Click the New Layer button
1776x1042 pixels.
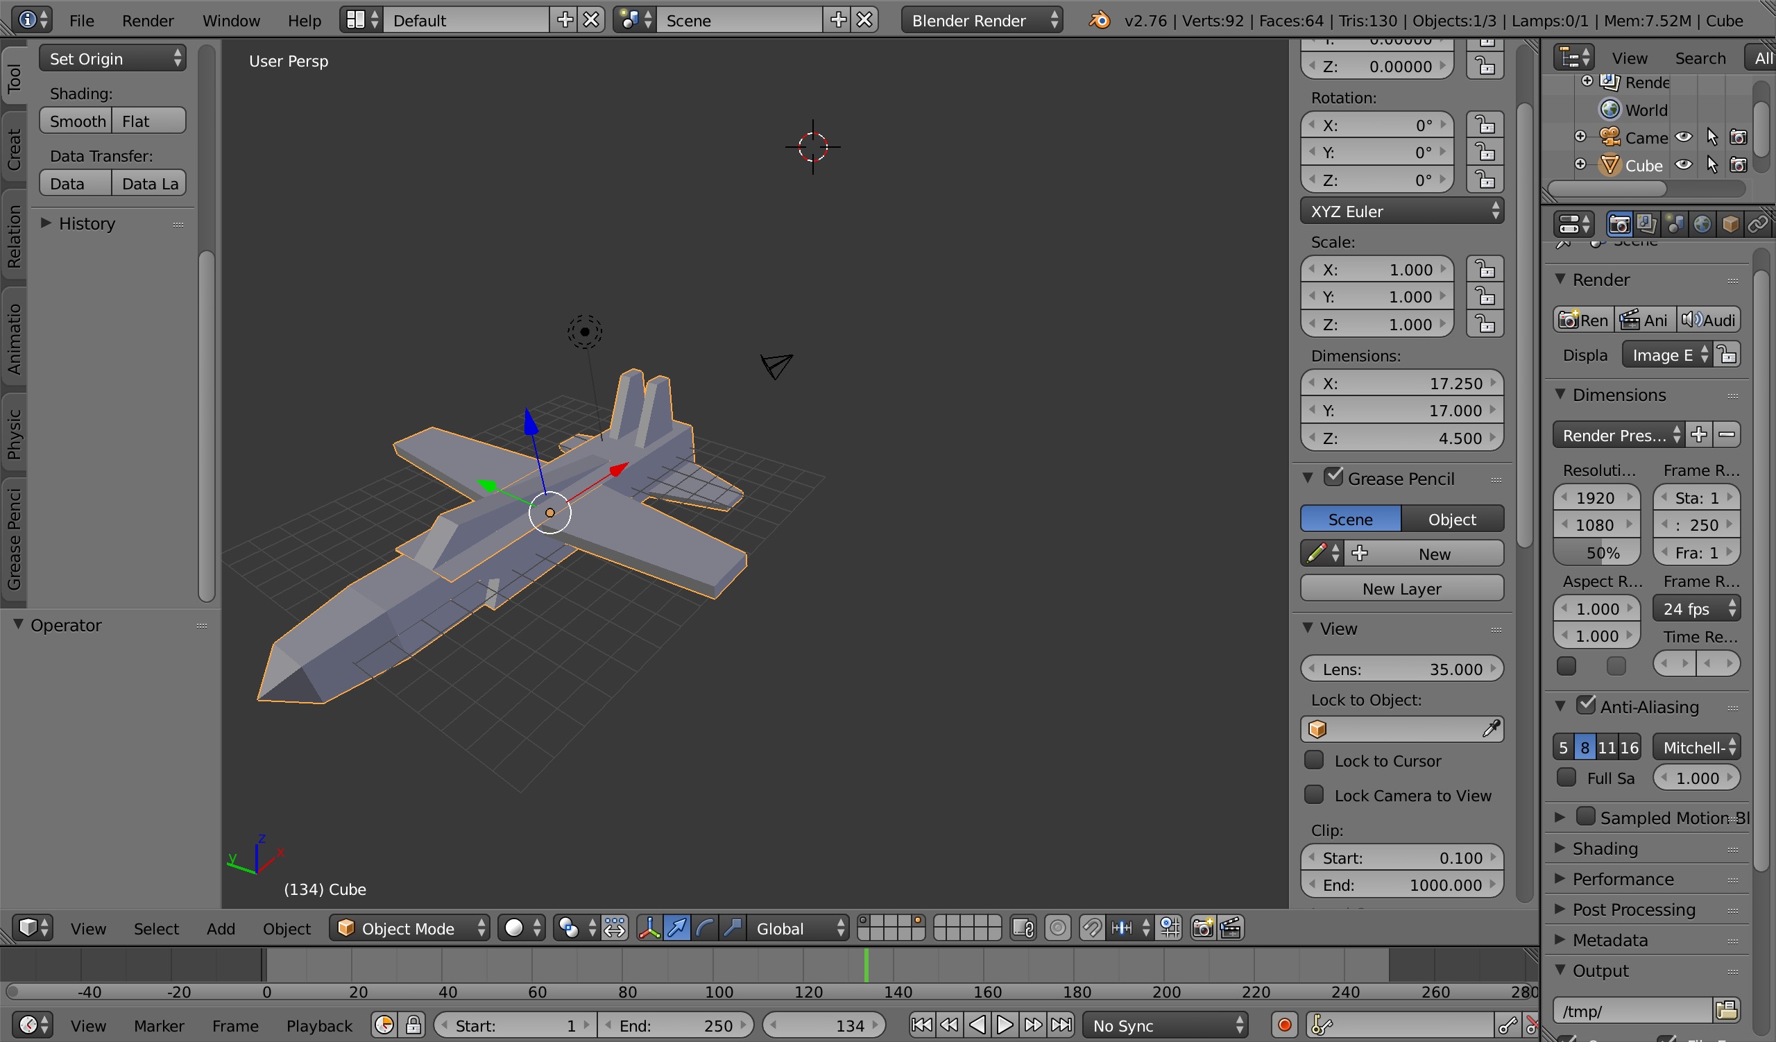pos(1401,588)
